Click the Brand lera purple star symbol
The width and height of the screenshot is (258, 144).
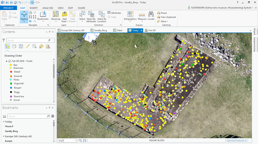point(11,96)
